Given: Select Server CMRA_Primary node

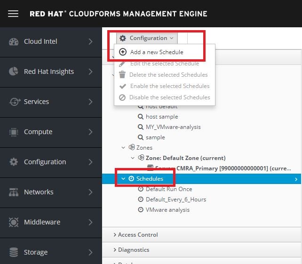Looking at the screenshot, I should [223, 168].
